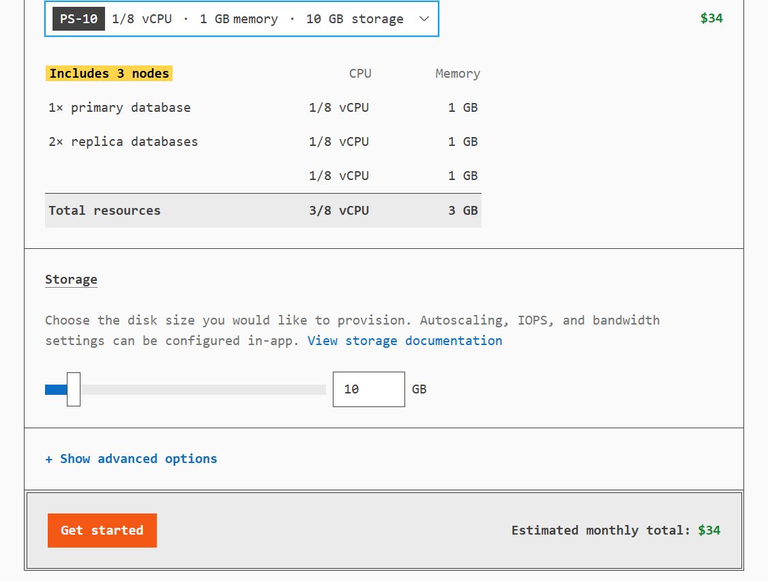Open the PS-10 cluster size dropdown
Viewport: 768px width, 581px height.
pos(241,19)
